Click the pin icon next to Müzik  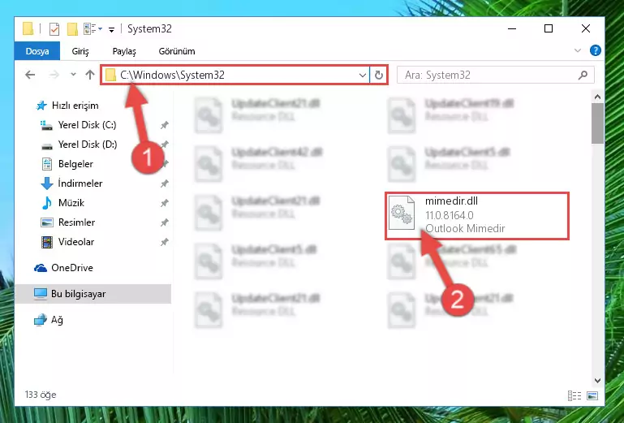[x=164, y=203]
